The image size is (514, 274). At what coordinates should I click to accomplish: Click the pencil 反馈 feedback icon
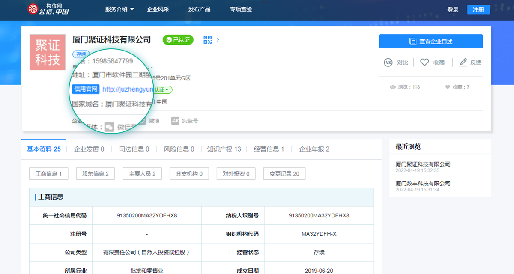click(463, 63)
